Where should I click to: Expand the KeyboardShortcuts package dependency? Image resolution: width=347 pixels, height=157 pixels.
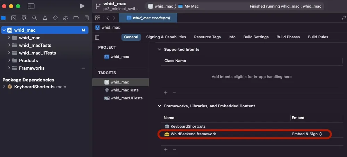4,87
